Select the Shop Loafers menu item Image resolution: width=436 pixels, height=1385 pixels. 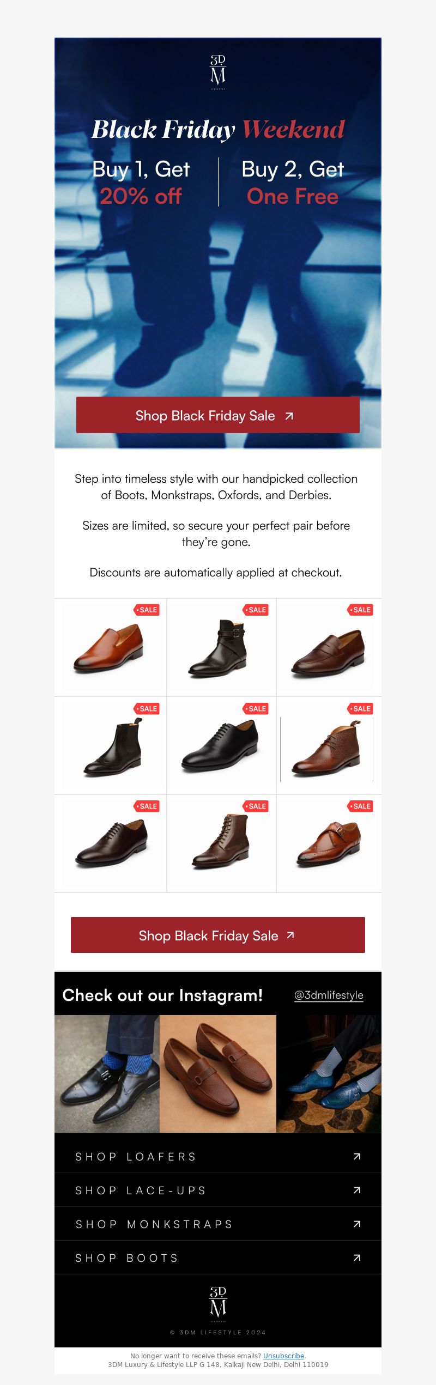point(218,1156)
